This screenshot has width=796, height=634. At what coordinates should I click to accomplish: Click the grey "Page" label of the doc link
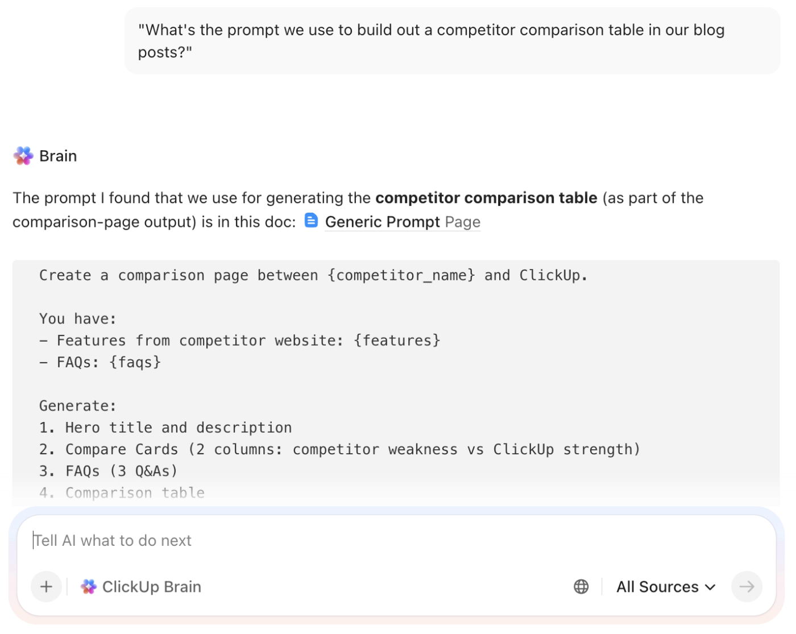click(463, 222)
